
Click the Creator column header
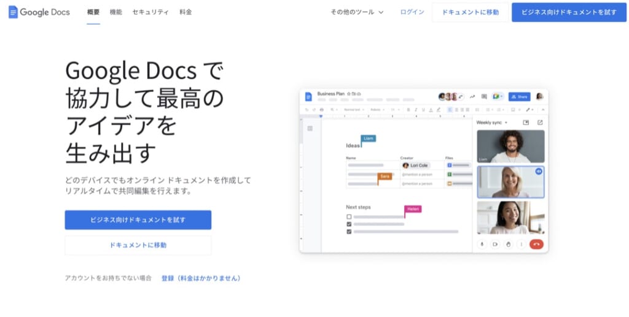point(407,158)
